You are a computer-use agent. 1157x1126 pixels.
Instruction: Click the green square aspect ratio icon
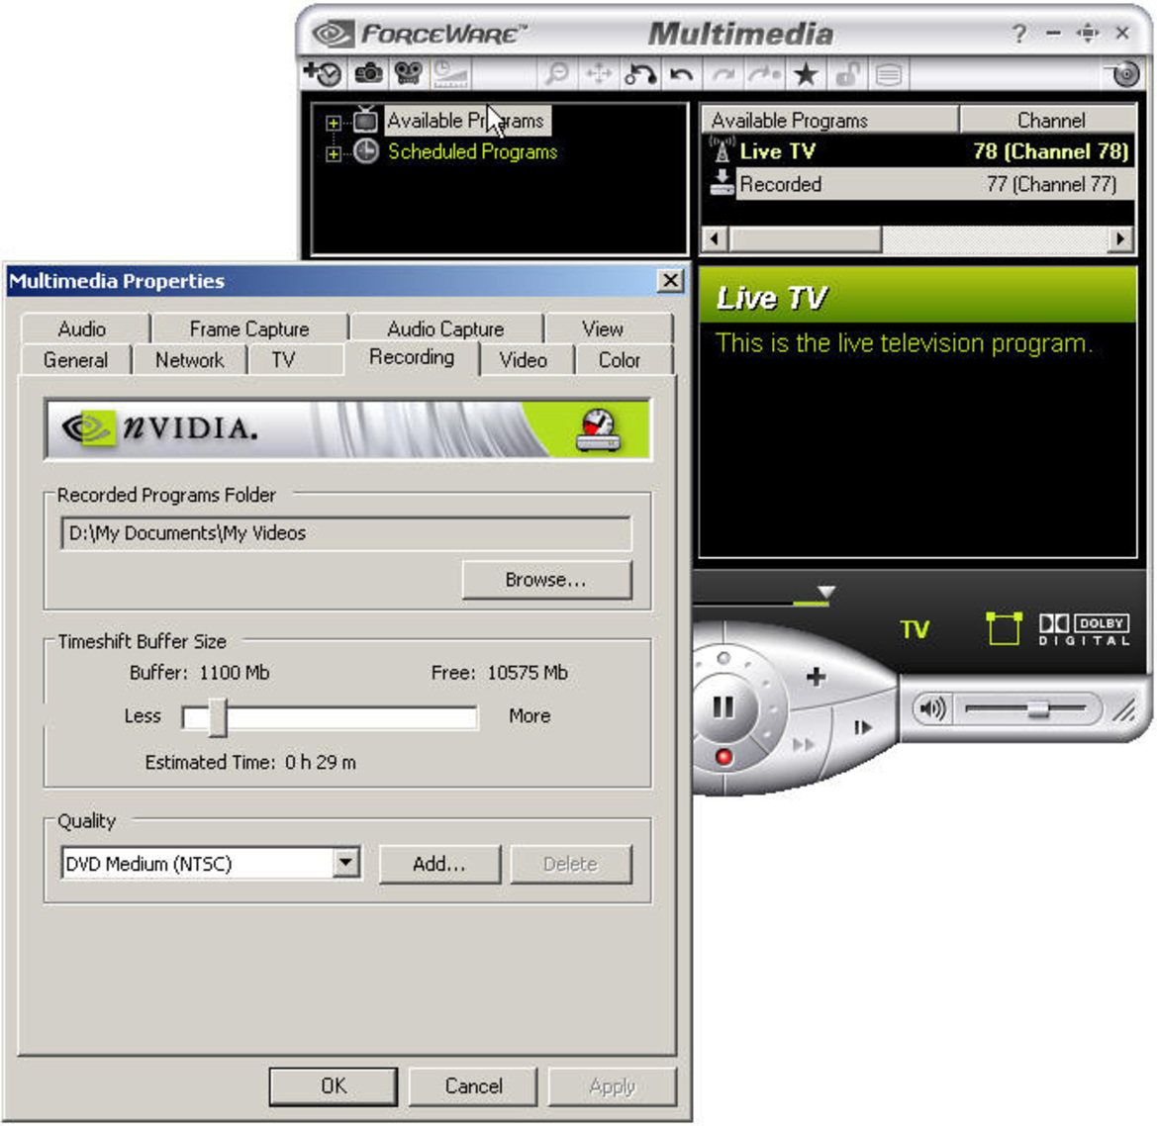click(x=1005, y=628)
